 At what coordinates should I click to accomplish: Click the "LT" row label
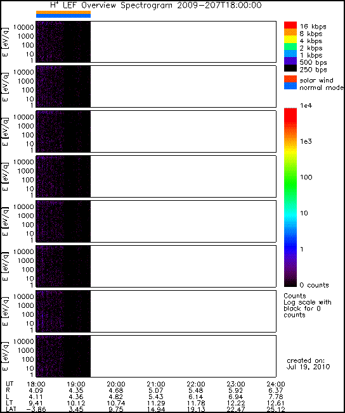pyautogui.click(x=9, y=403)
